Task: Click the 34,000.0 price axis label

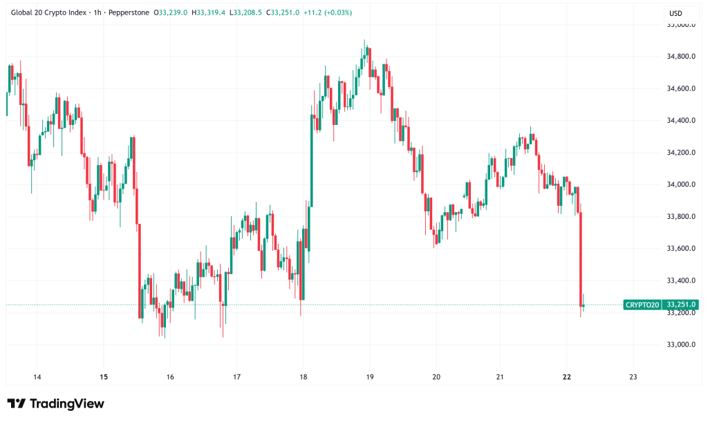Action: click(680, 184)
